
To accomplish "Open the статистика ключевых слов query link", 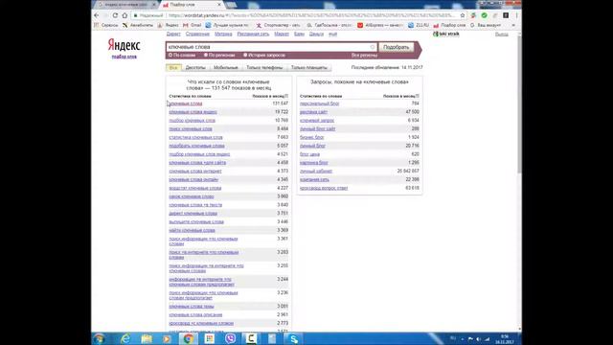I will [x=195, y=137].
